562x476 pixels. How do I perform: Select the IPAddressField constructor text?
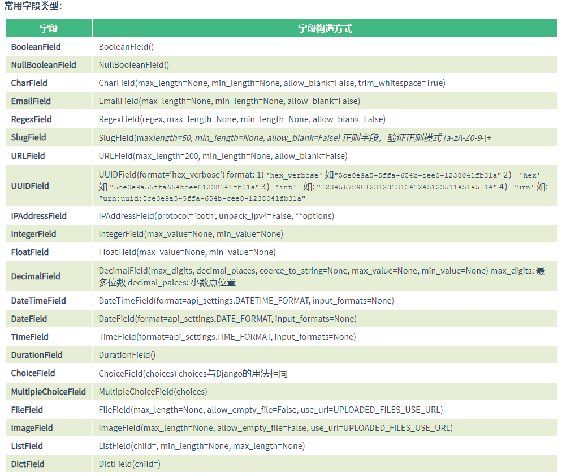[x=217, y=216]
